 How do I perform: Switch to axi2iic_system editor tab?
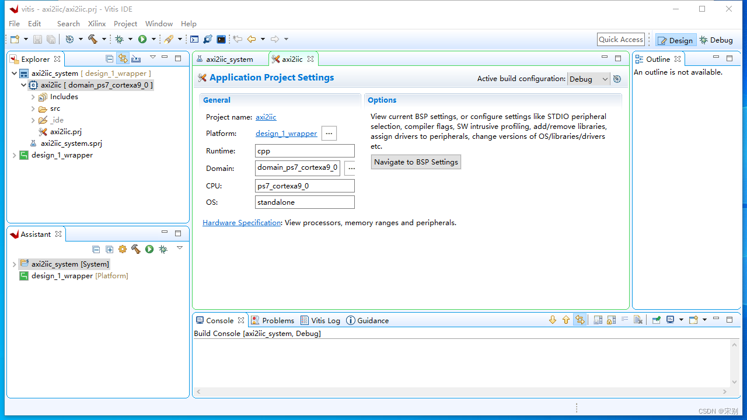(229, 59)
